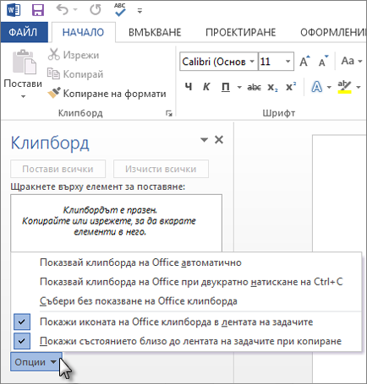The height and width of the screenshot is (384, 367).
Task: Toggle italic with the К button
Action: [206, 87]
